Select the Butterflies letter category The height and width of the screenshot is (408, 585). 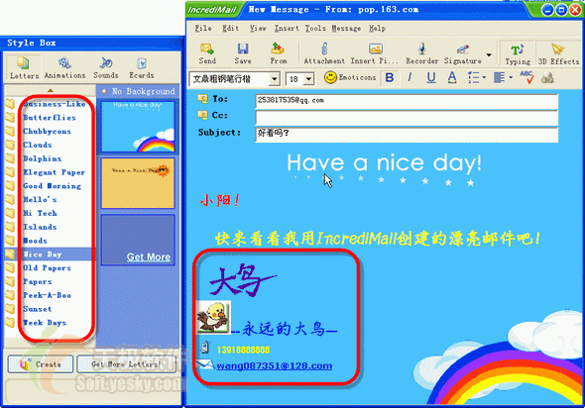(x=50, y=118)
